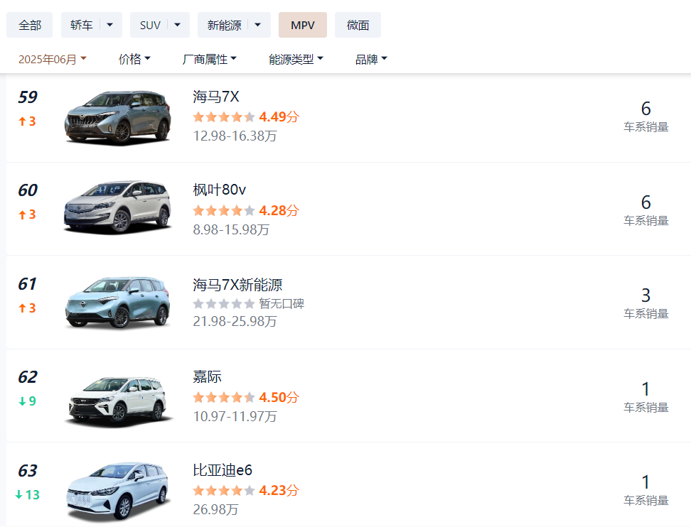
Task: Click the 比亚迪e6 car image
Action: coord(118,491)
